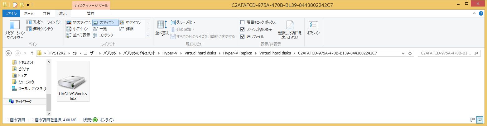
Task: Open the Sort by (並べ替え) menu
Action: click(x=162, y=28)
